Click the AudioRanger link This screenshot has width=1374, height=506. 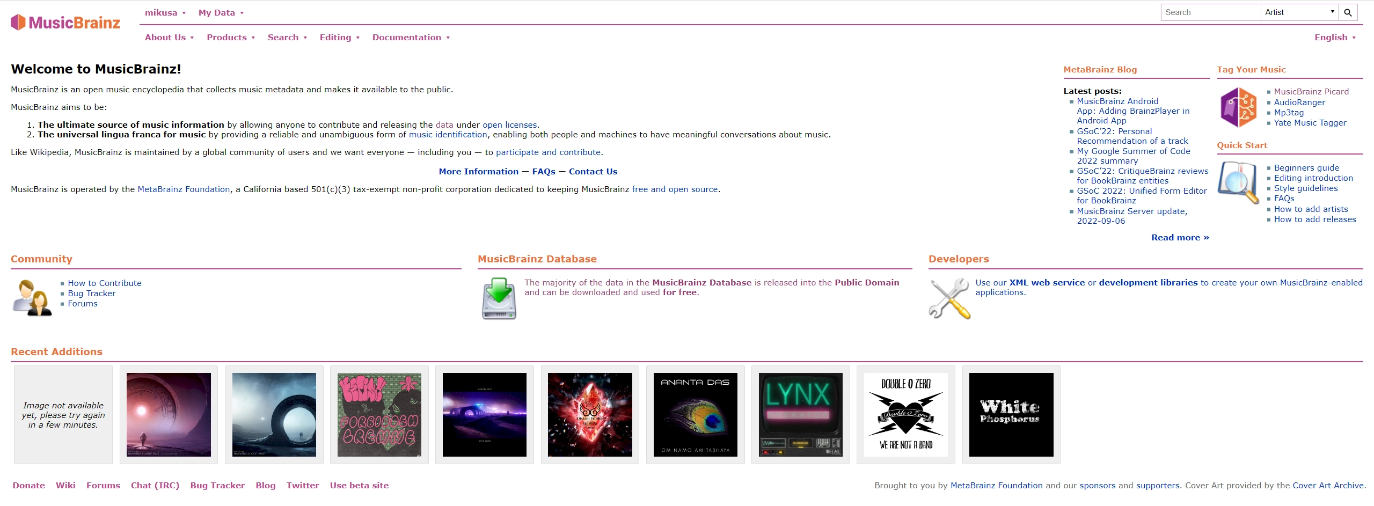(1299, 102)
